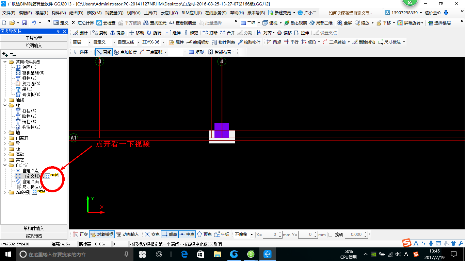
Task: Click 查找图元 find element tool
Action: 155,23
